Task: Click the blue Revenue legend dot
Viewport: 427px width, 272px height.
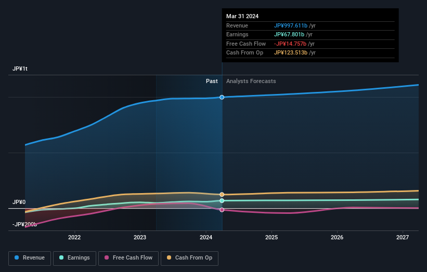Action: (x=17, y=257)
